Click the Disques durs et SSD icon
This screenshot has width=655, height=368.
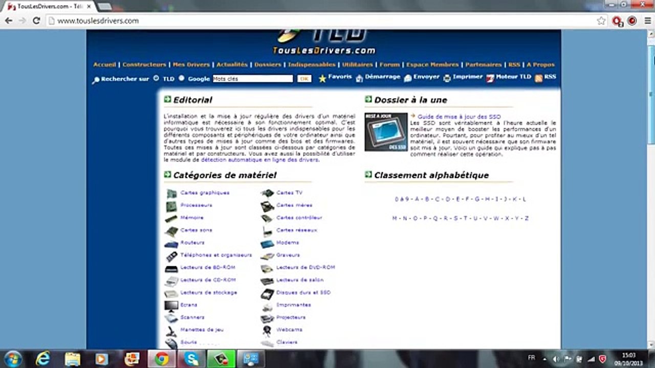[268, 293]
